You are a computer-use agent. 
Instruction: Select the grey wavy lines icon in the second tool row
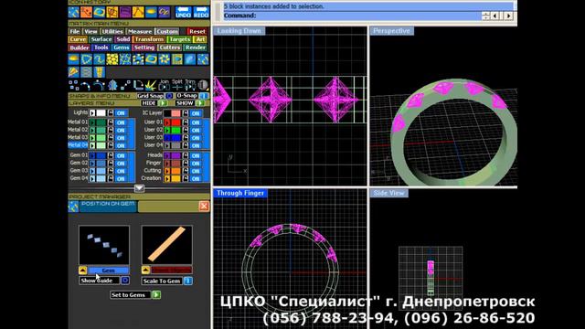86,72
